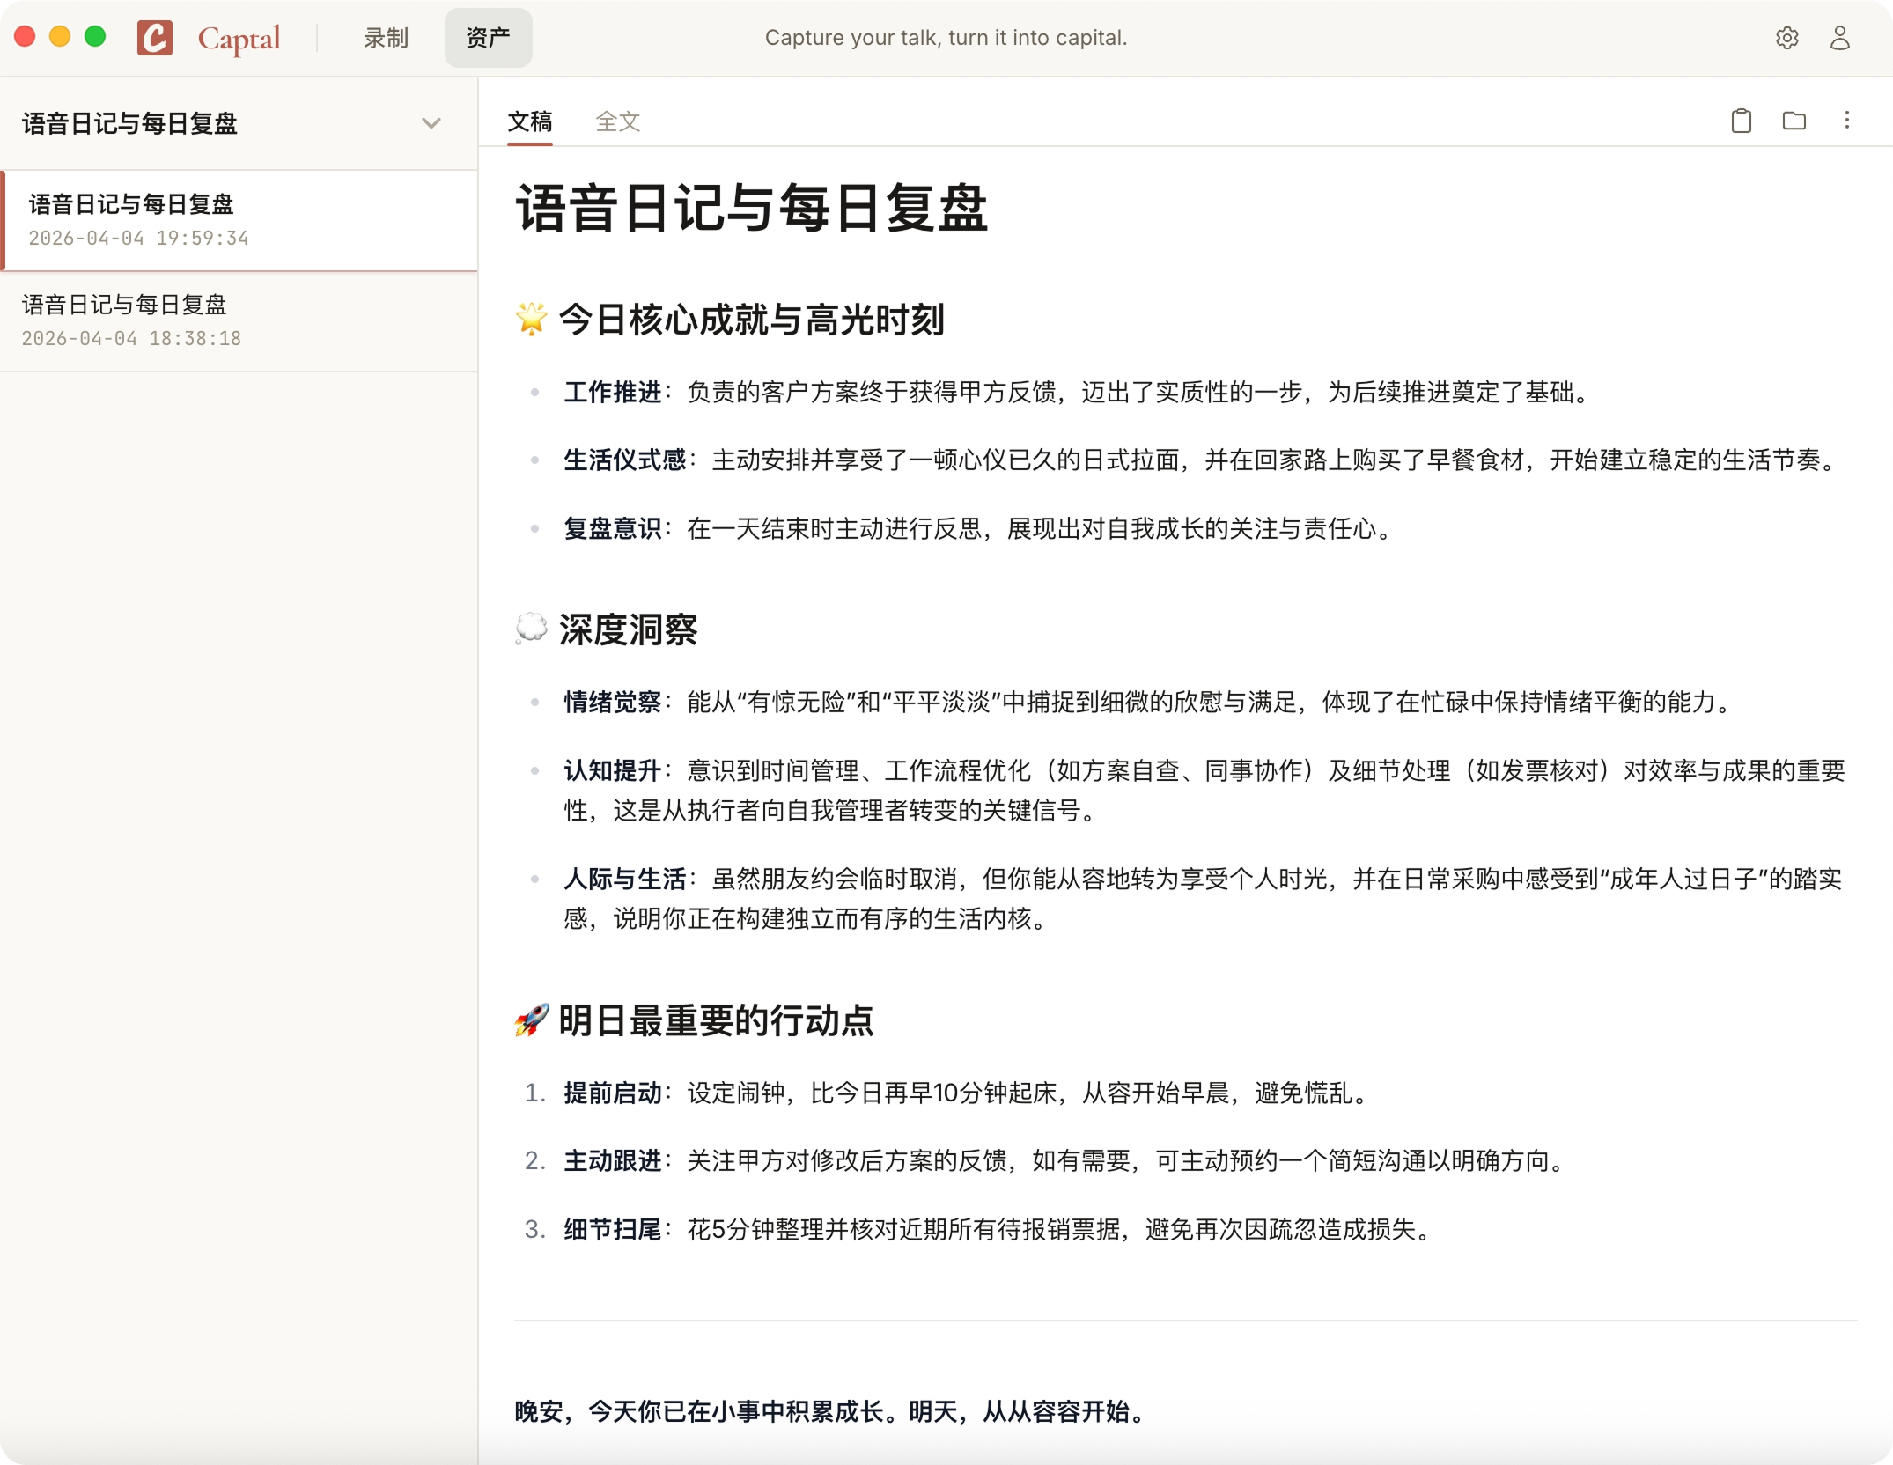Copy the note content using the clipboard icon
Viewport: 1893px width, 1465px height.
coord(1740,121)
